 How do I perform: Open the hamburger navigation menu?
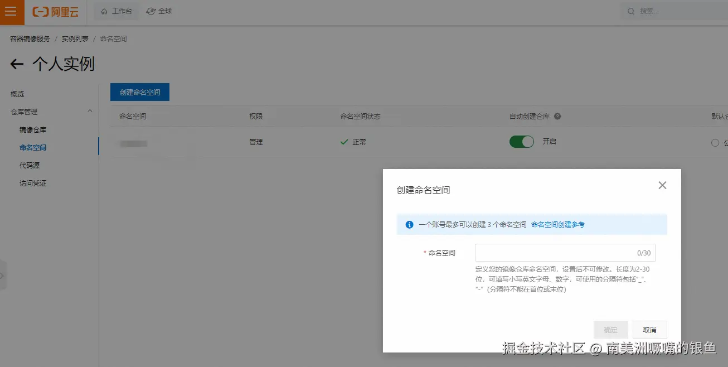(x=11, y=12)
